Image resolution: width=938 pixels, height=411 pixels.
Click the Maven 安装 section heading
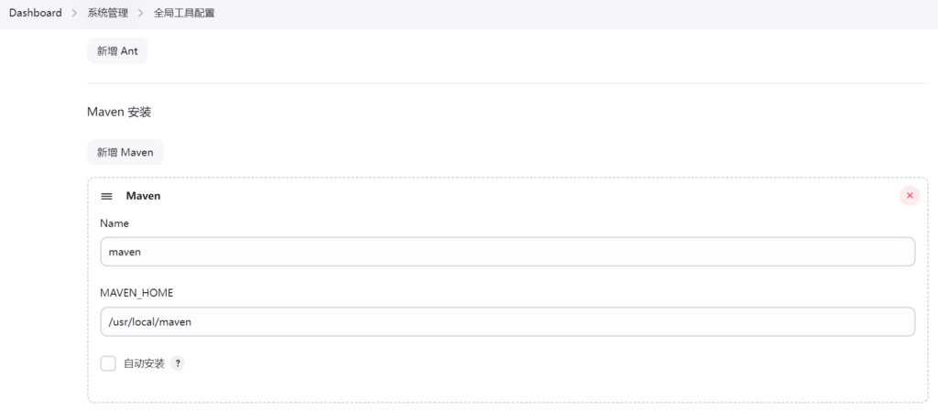[119, 112]
